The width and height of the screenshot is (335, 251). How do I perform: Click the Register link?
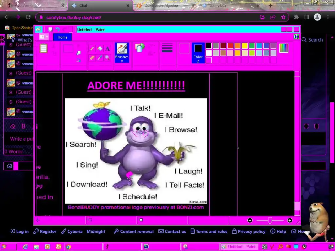coord(45,231)
